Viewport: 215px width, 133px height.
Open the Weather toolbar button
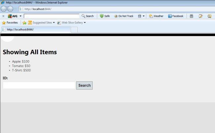click(x=156, y=16)
